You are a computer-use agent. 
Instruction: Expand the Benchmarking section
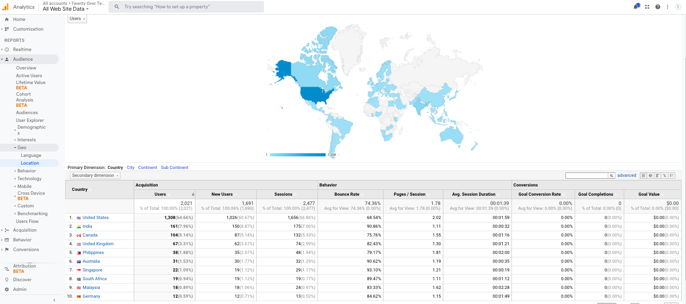32,214
